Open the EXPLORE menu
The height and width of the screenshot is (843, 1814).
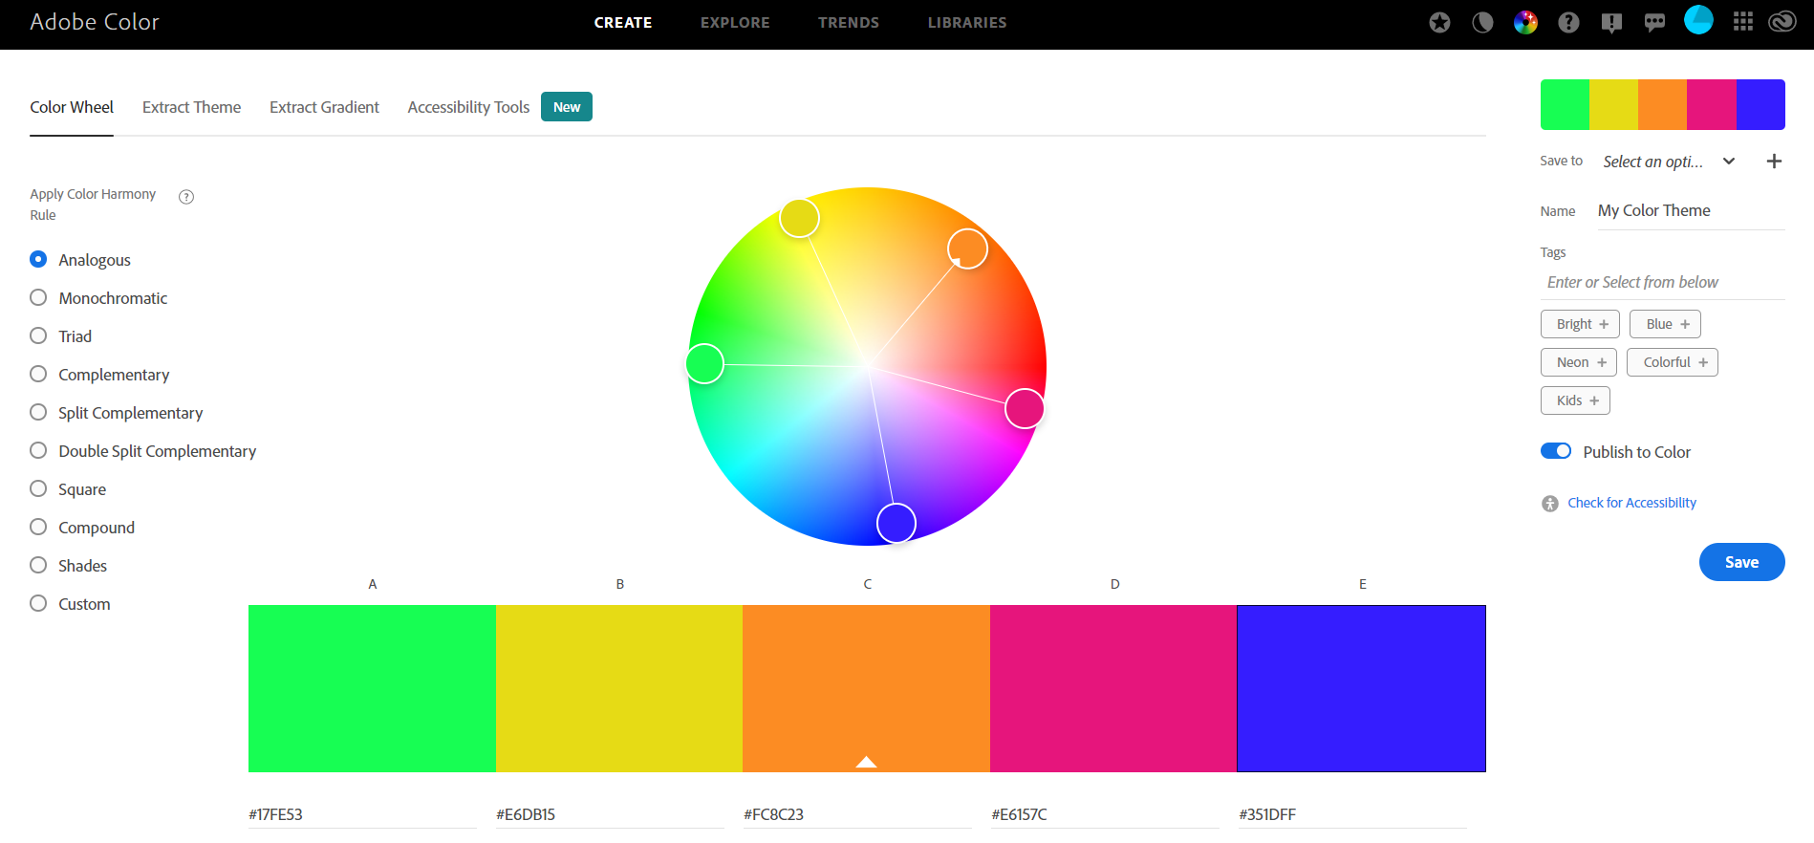pos(735,23)
